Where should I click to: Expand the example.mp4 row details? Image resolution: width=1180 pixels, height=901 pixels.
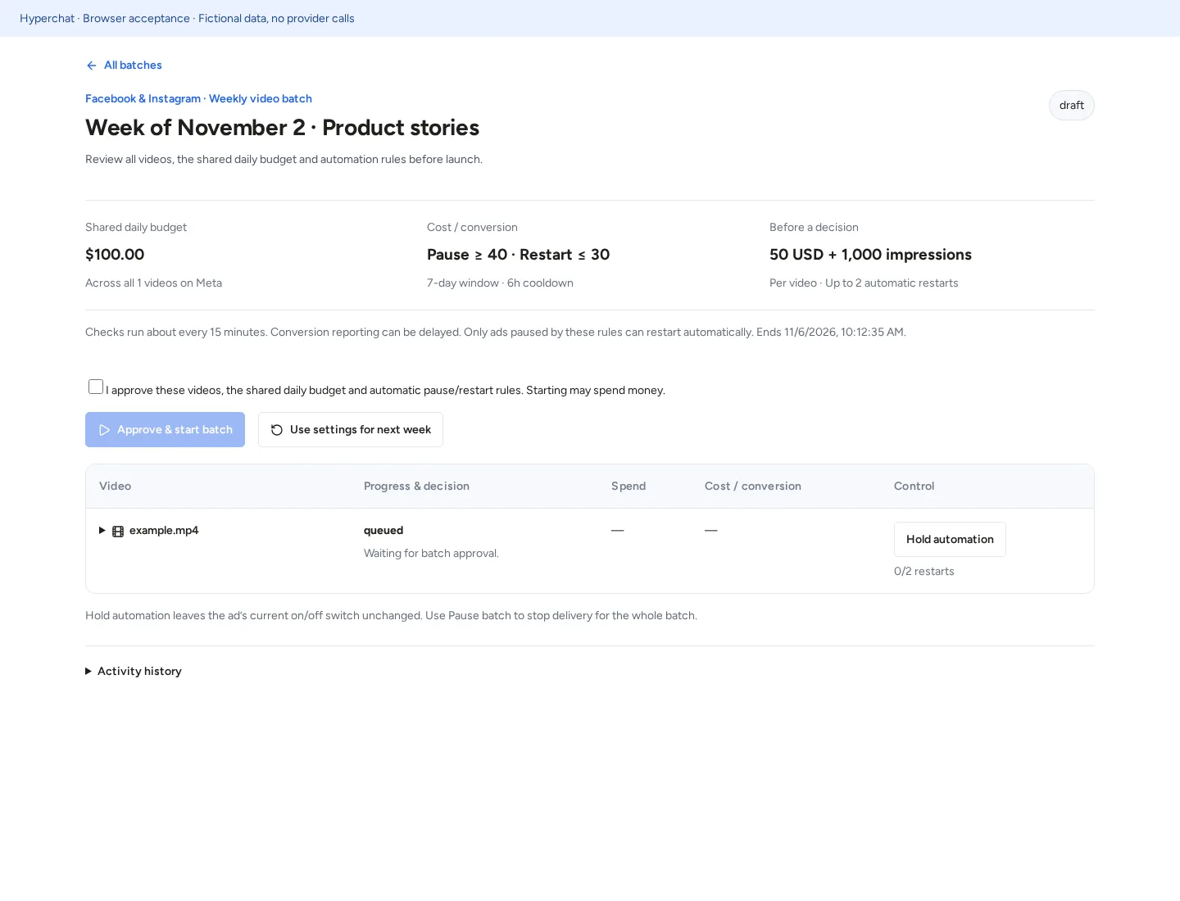click(x=102, y=531)
